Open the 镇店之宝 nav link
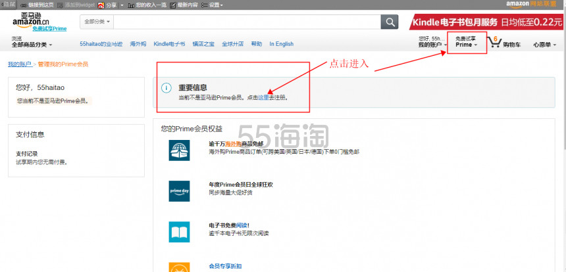 pyautogui.click(x=203, y=44)
